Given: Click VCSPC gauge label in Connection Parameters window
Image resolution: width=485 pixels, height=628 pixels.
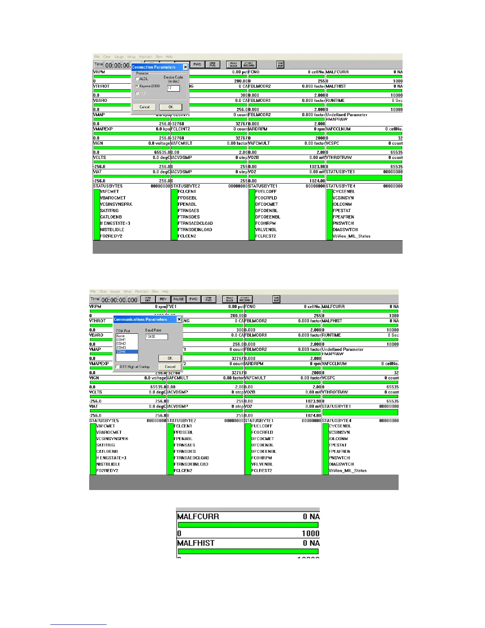Looking at the screenshot, I should click(x=332, y=143).
